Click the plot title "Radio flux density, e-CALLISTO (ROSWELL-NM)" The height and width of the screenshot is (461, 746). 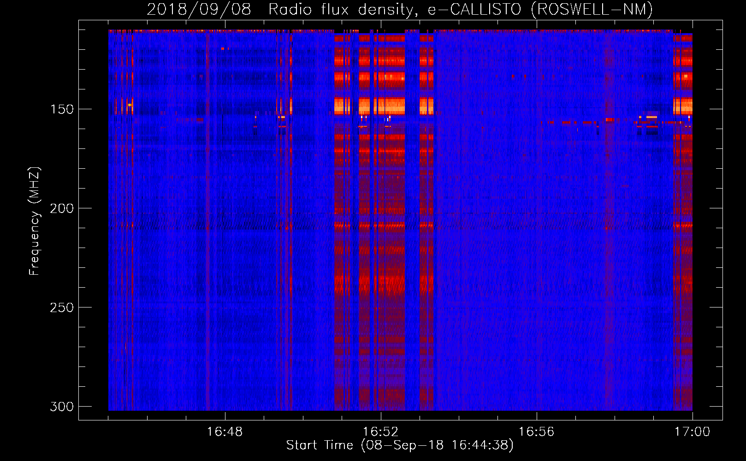coord(461,9)
